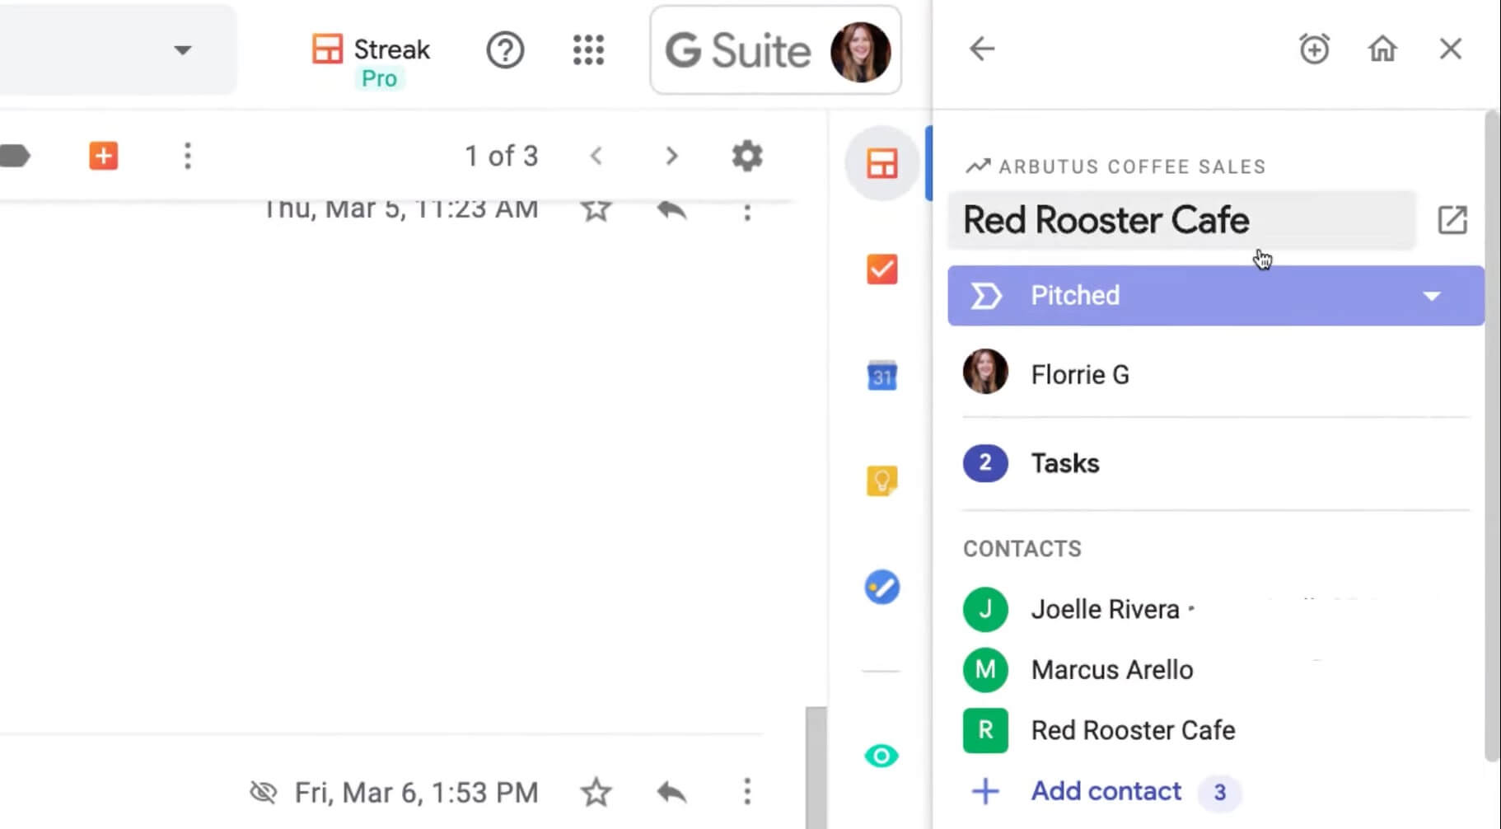
Task: Open more options for Thu, Mar 5 message
Action: point(747,211)
